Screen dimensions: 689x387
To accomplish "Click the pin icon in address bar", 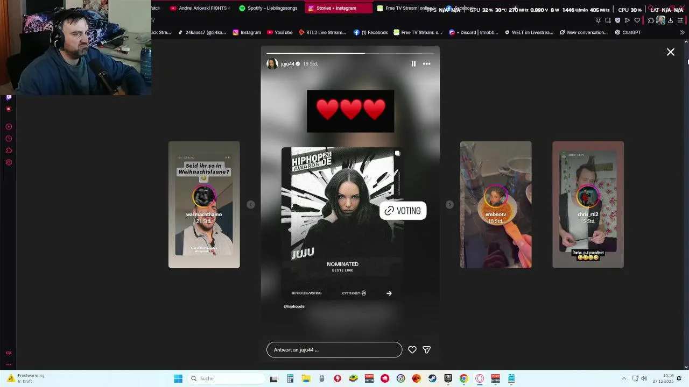I will click(598, 20).
